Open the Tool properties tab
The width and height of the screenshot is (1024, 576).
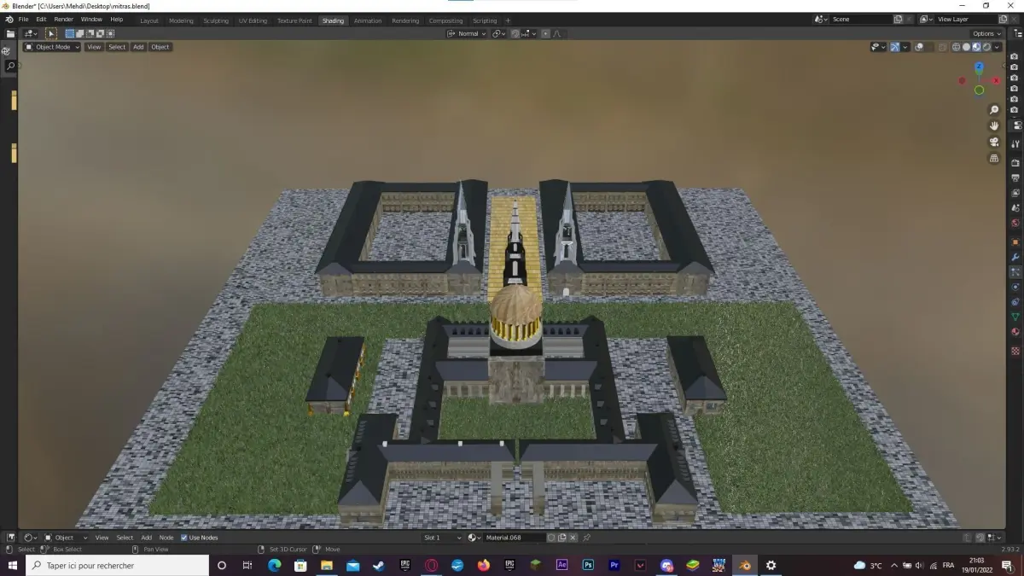point(1015,144)
